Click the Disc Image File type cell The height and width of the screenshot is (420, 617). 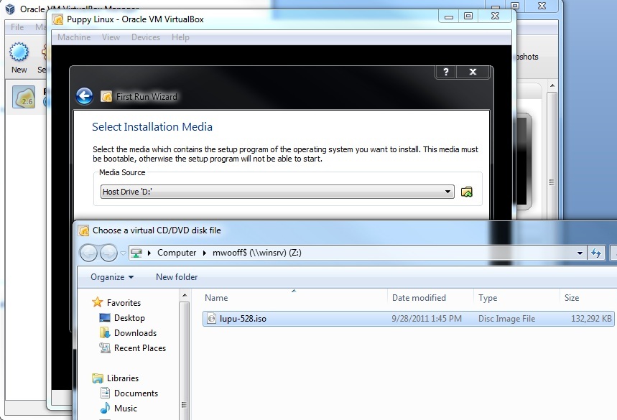pos(506,319)
